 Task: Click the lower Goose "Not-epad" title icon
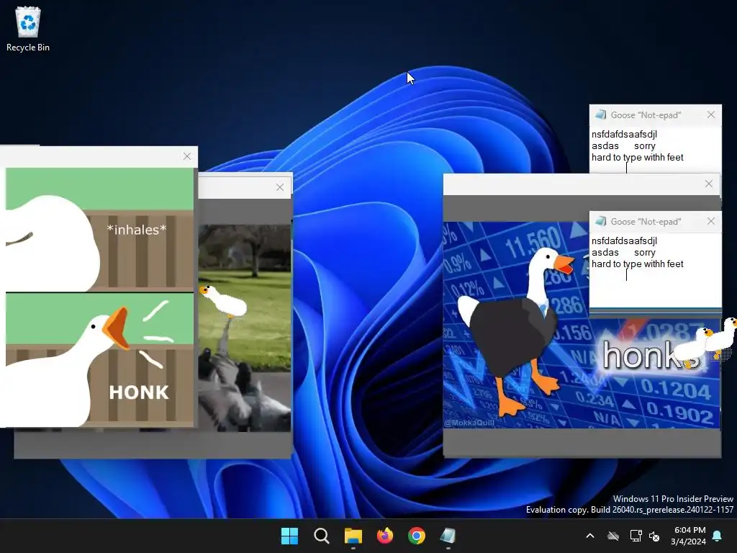tap(601, 221)
